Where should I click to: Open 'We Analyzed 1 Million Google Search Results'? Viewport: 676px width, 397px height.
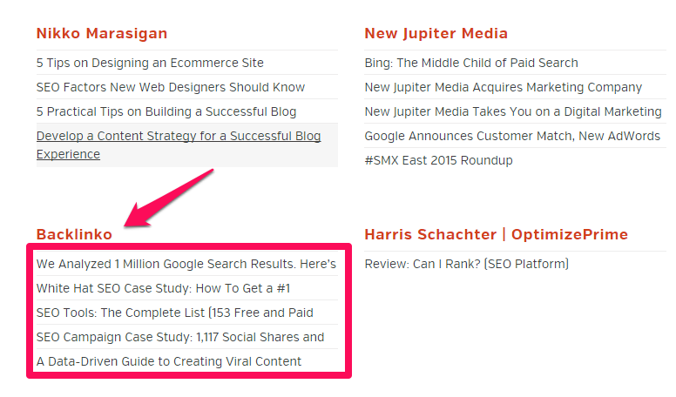tap(186, 264)
